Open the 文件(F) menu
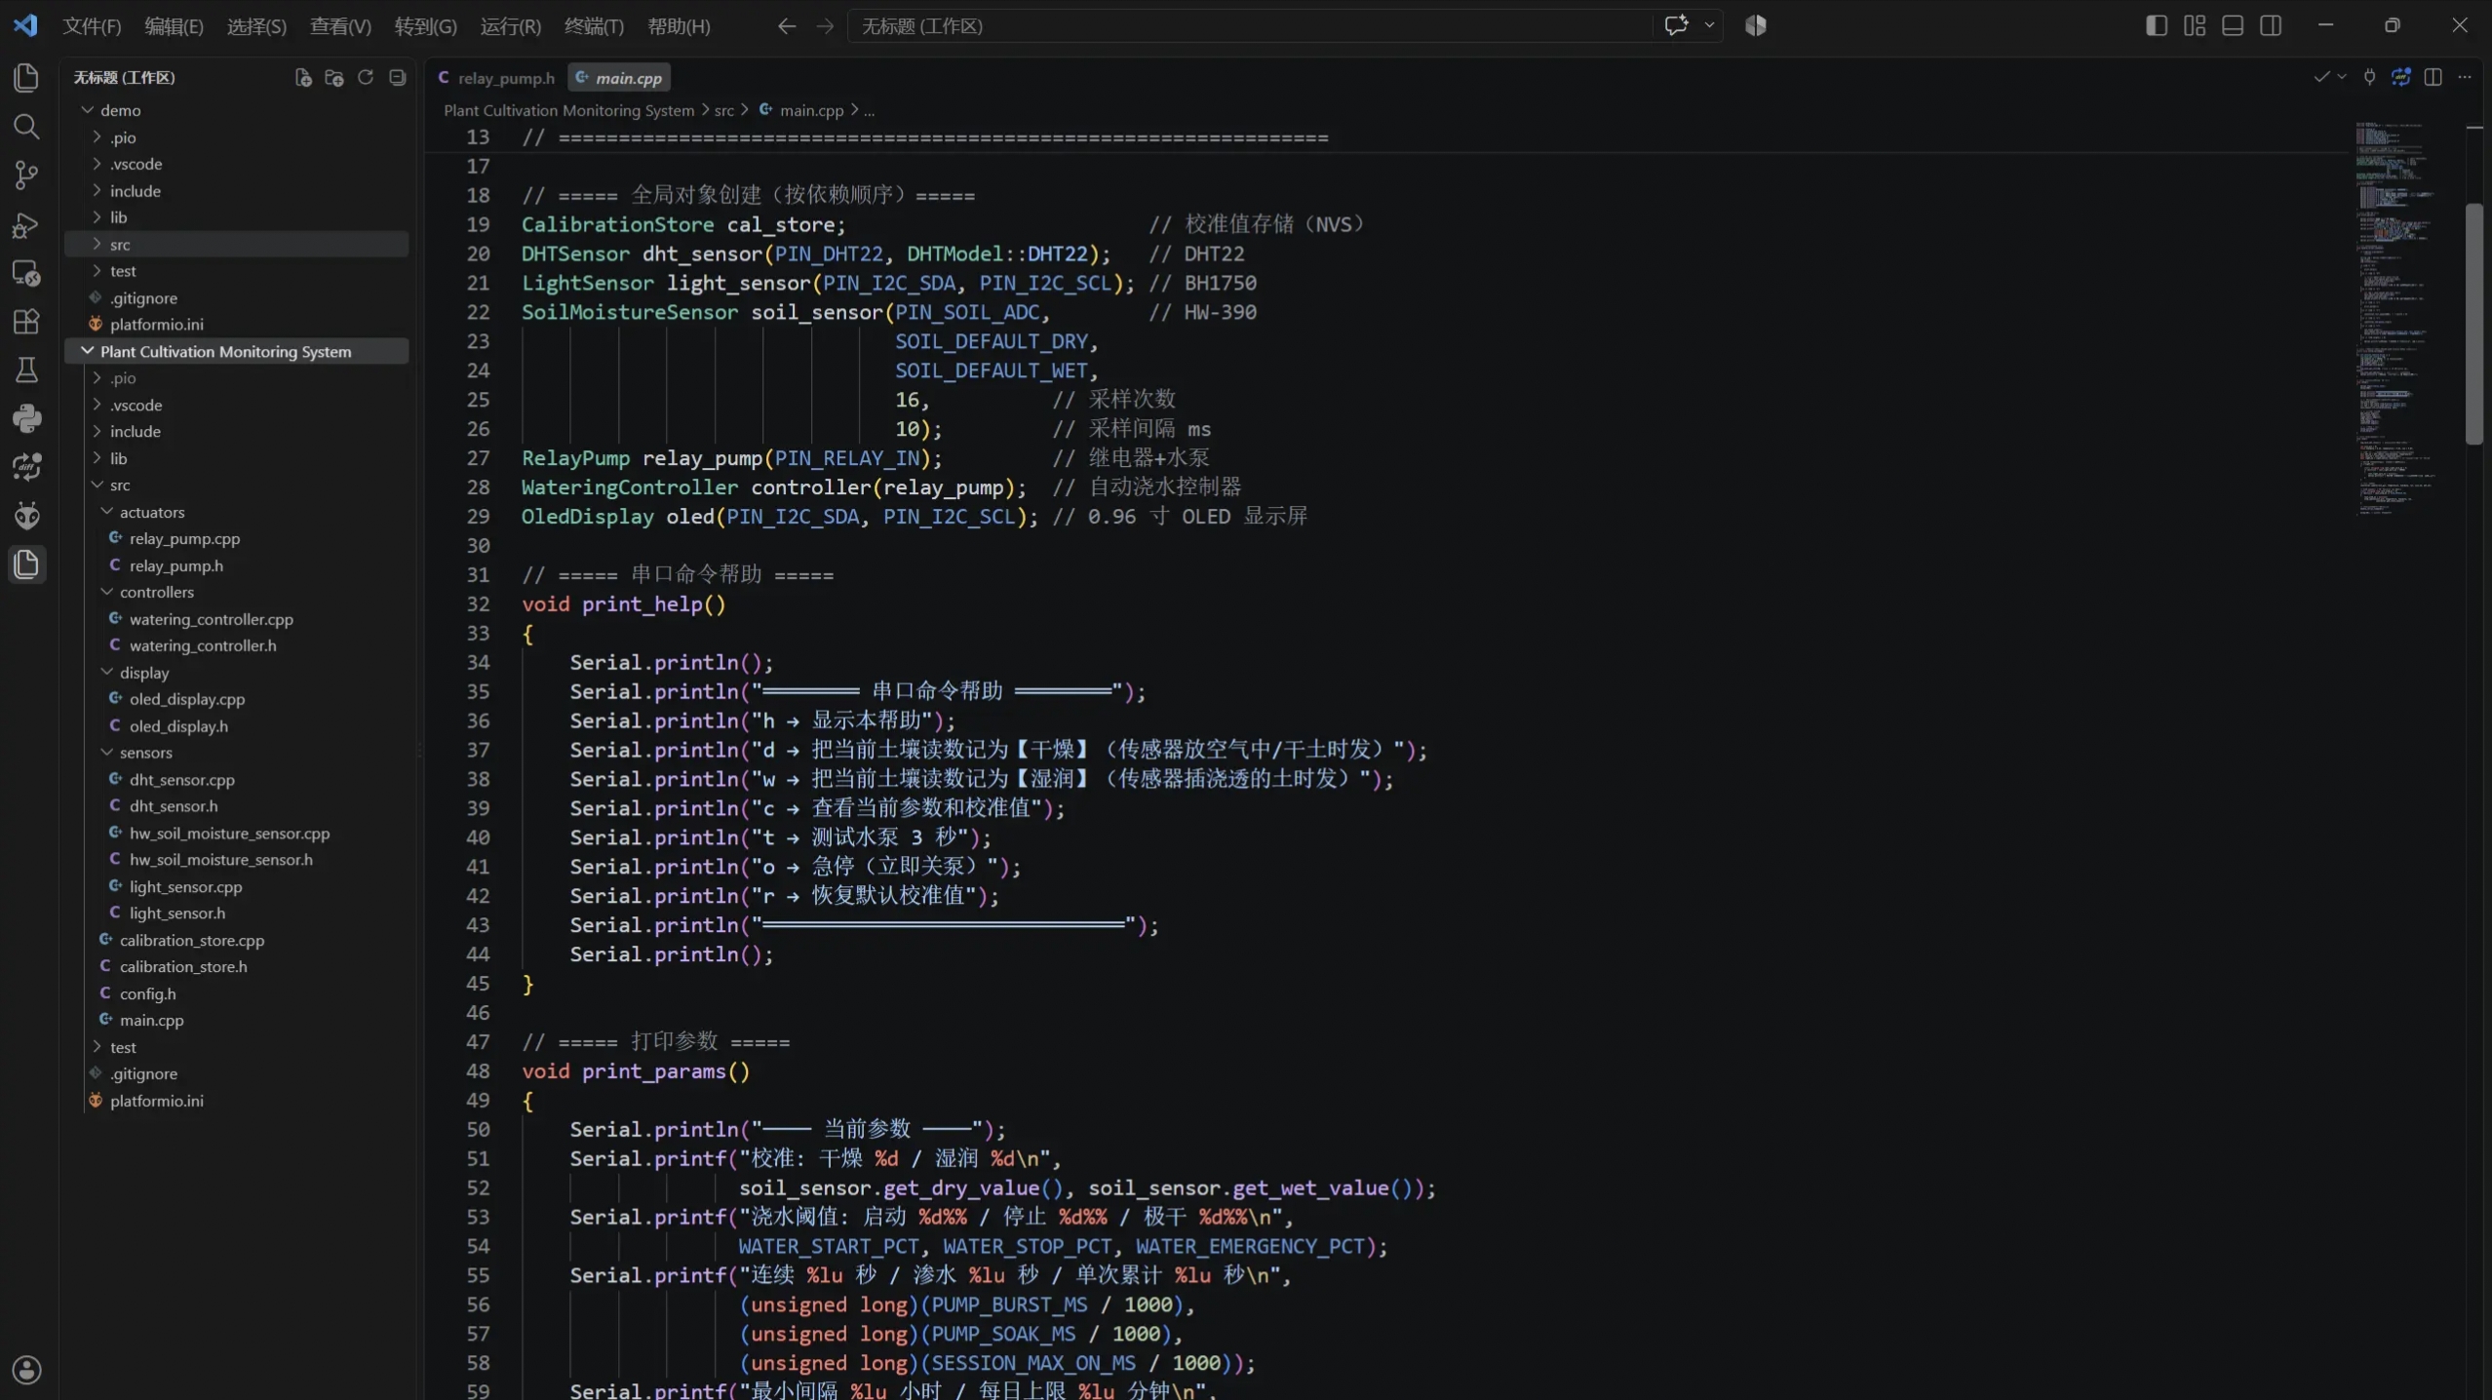The height and width of the screenshot is (1400, 2492). 92,26
